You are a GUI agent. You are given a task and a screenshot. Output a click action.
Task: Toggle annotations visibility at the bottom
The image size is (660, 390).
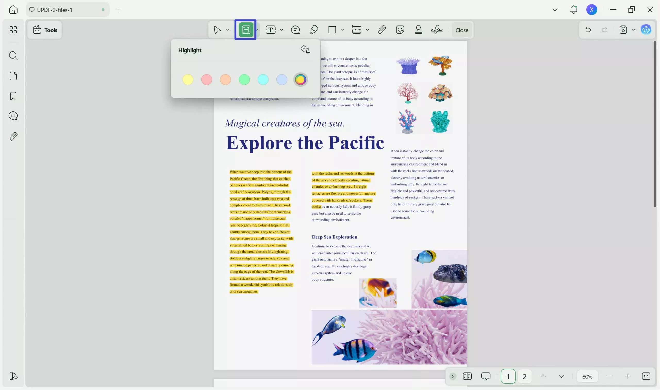pyautogui.click(x=485, y=376)
